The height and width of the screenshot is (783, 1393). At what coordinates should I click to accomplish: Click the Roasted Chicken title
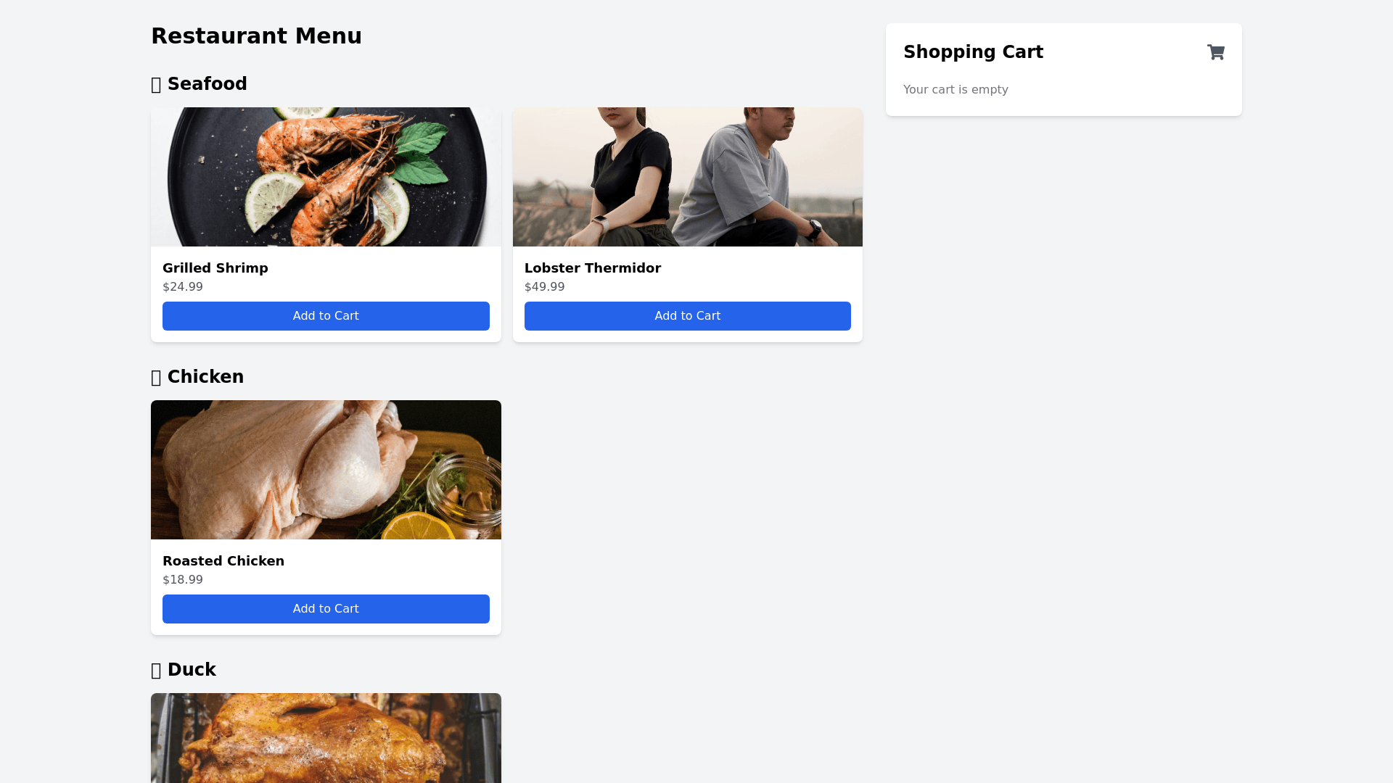223,561
